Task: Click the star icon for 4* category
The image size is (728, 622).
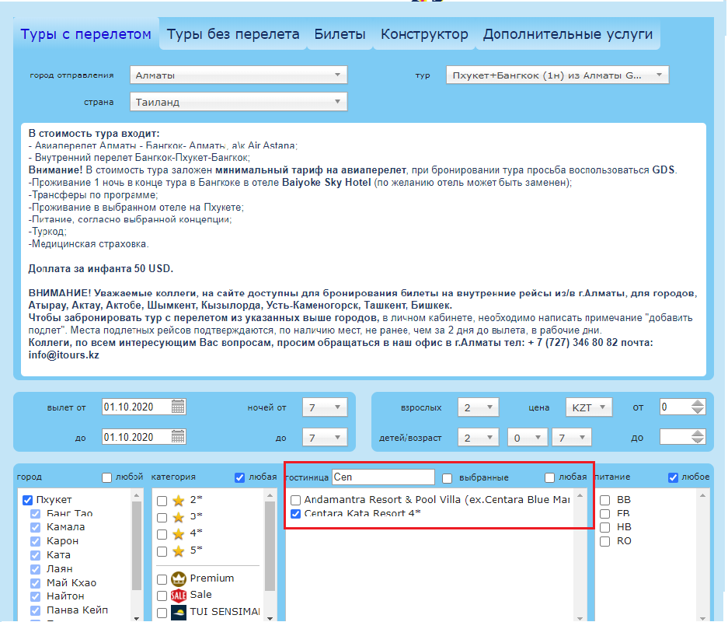Action: (x=178, y=534)
